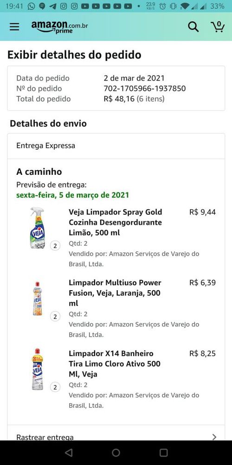Tap the Veja X14 Banheiro bottle thumbnail
232x465 pixels.
tap(37, 369)
